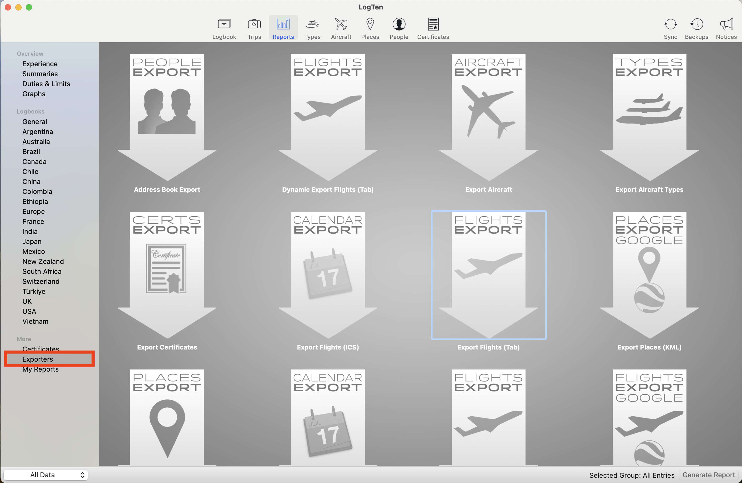Select the Vietnam logbook
The width and height of the screenshot is (742, 483).
point(35,321)
